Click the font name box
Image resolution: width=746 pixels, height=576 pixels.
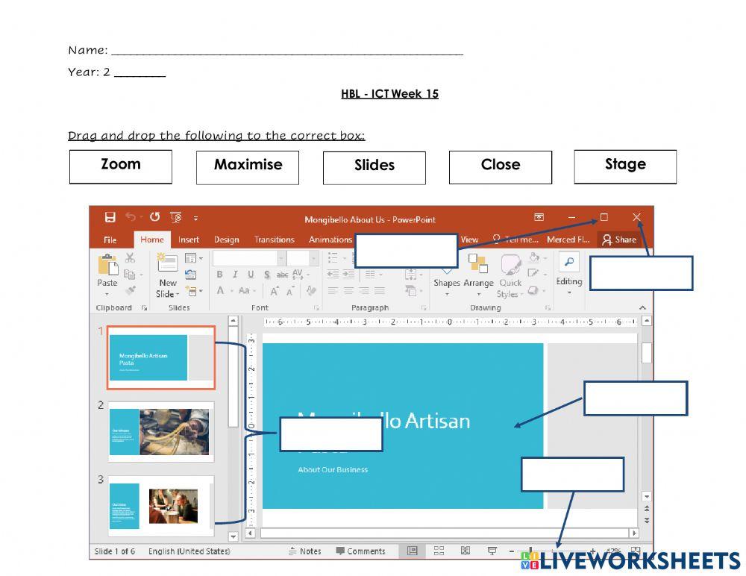tap(249, 258)
